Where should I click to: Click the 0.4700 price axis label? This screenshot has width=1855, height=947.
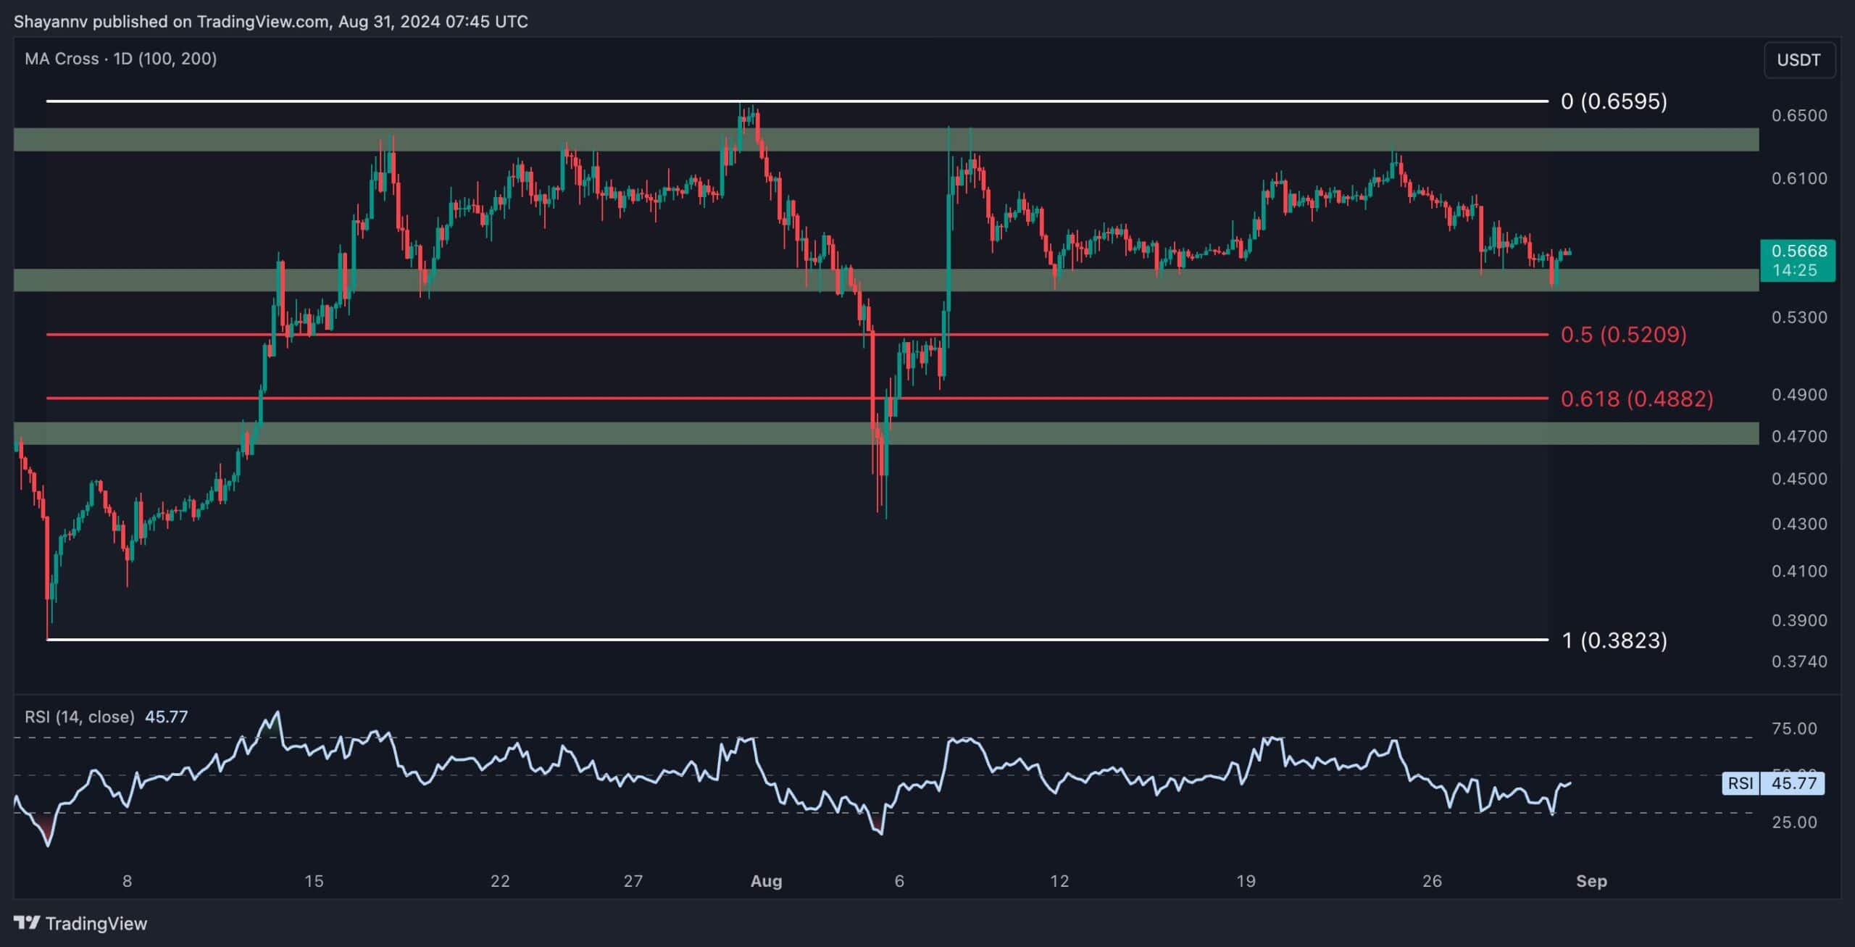click(x=1799, y=436)
